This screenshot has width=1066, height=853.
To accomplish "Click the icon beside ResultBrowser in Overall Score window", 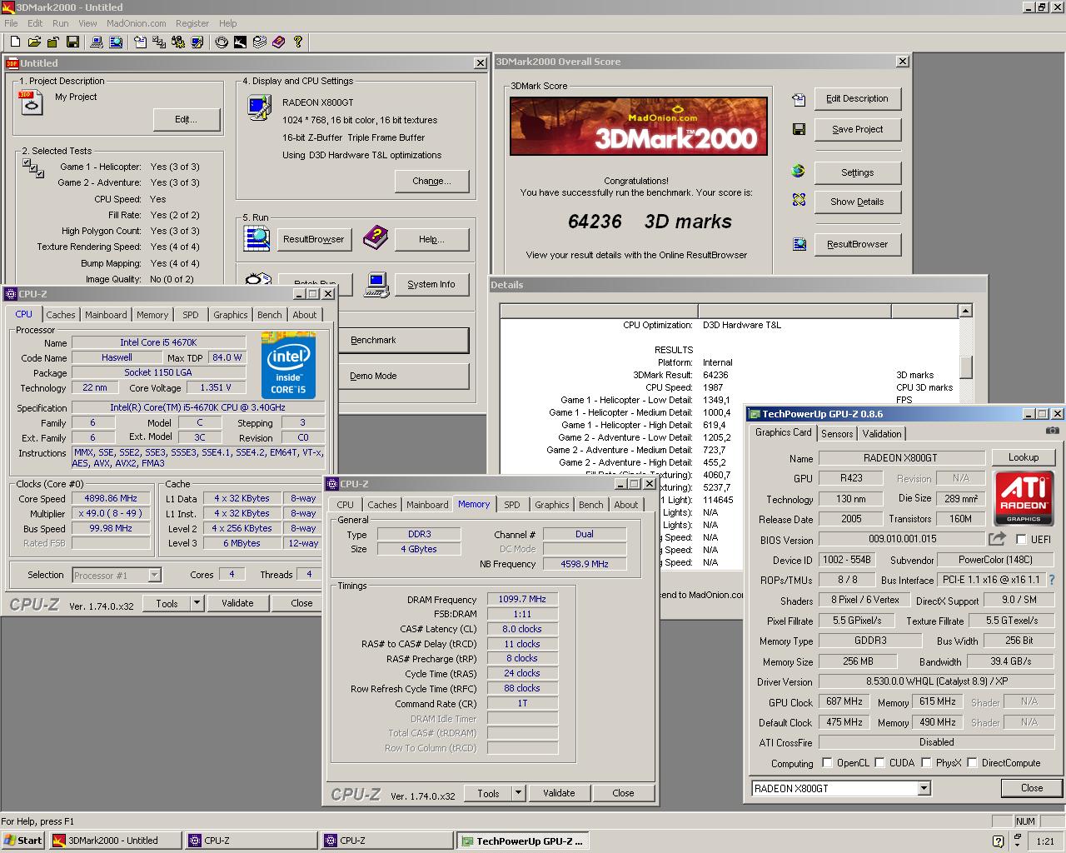I will (799, 244).
